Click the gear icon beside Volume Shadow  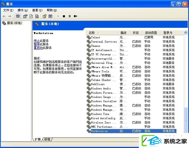[88, 80]
